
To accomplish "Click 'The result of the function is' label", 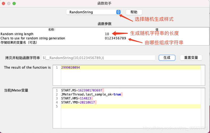I will point(27,68).
